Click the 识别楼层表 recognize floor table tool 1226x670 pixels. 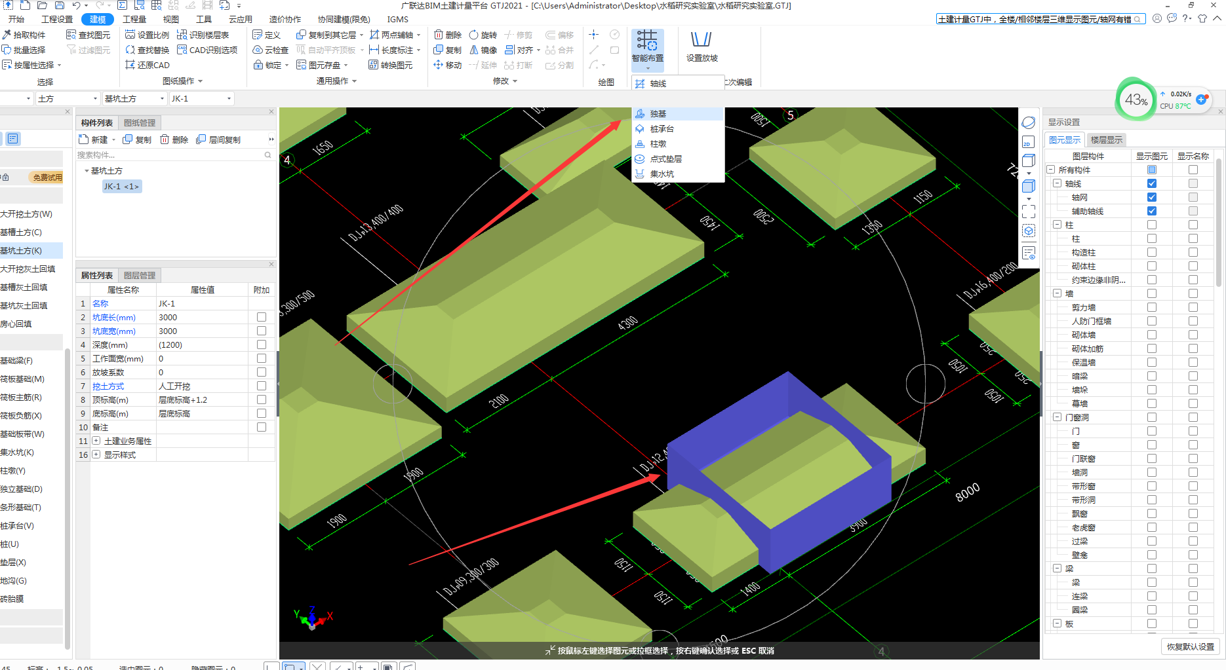(203, 35)
